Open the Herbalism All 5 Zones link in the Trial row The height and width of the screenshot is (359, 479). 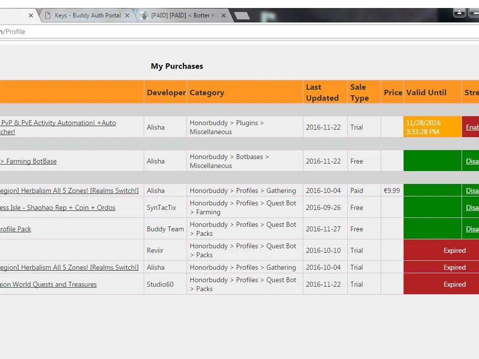(69, 267)
